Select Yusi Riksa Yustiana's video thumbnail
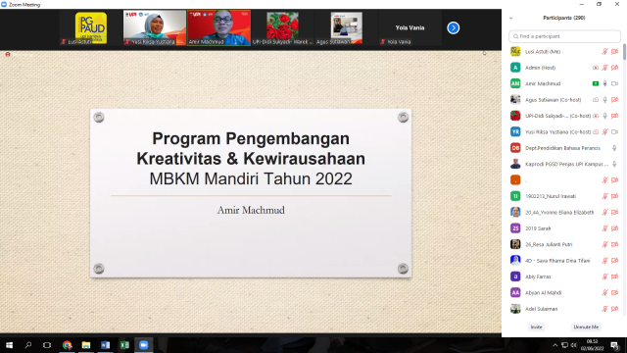This screenshot has width=627, height=353. (155, 28)
